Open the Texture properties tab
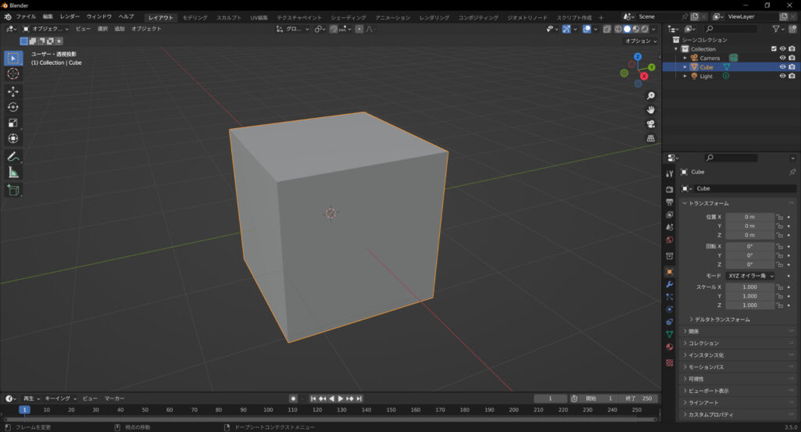This screenshot has height=432, width=801. tap(670, 362)
